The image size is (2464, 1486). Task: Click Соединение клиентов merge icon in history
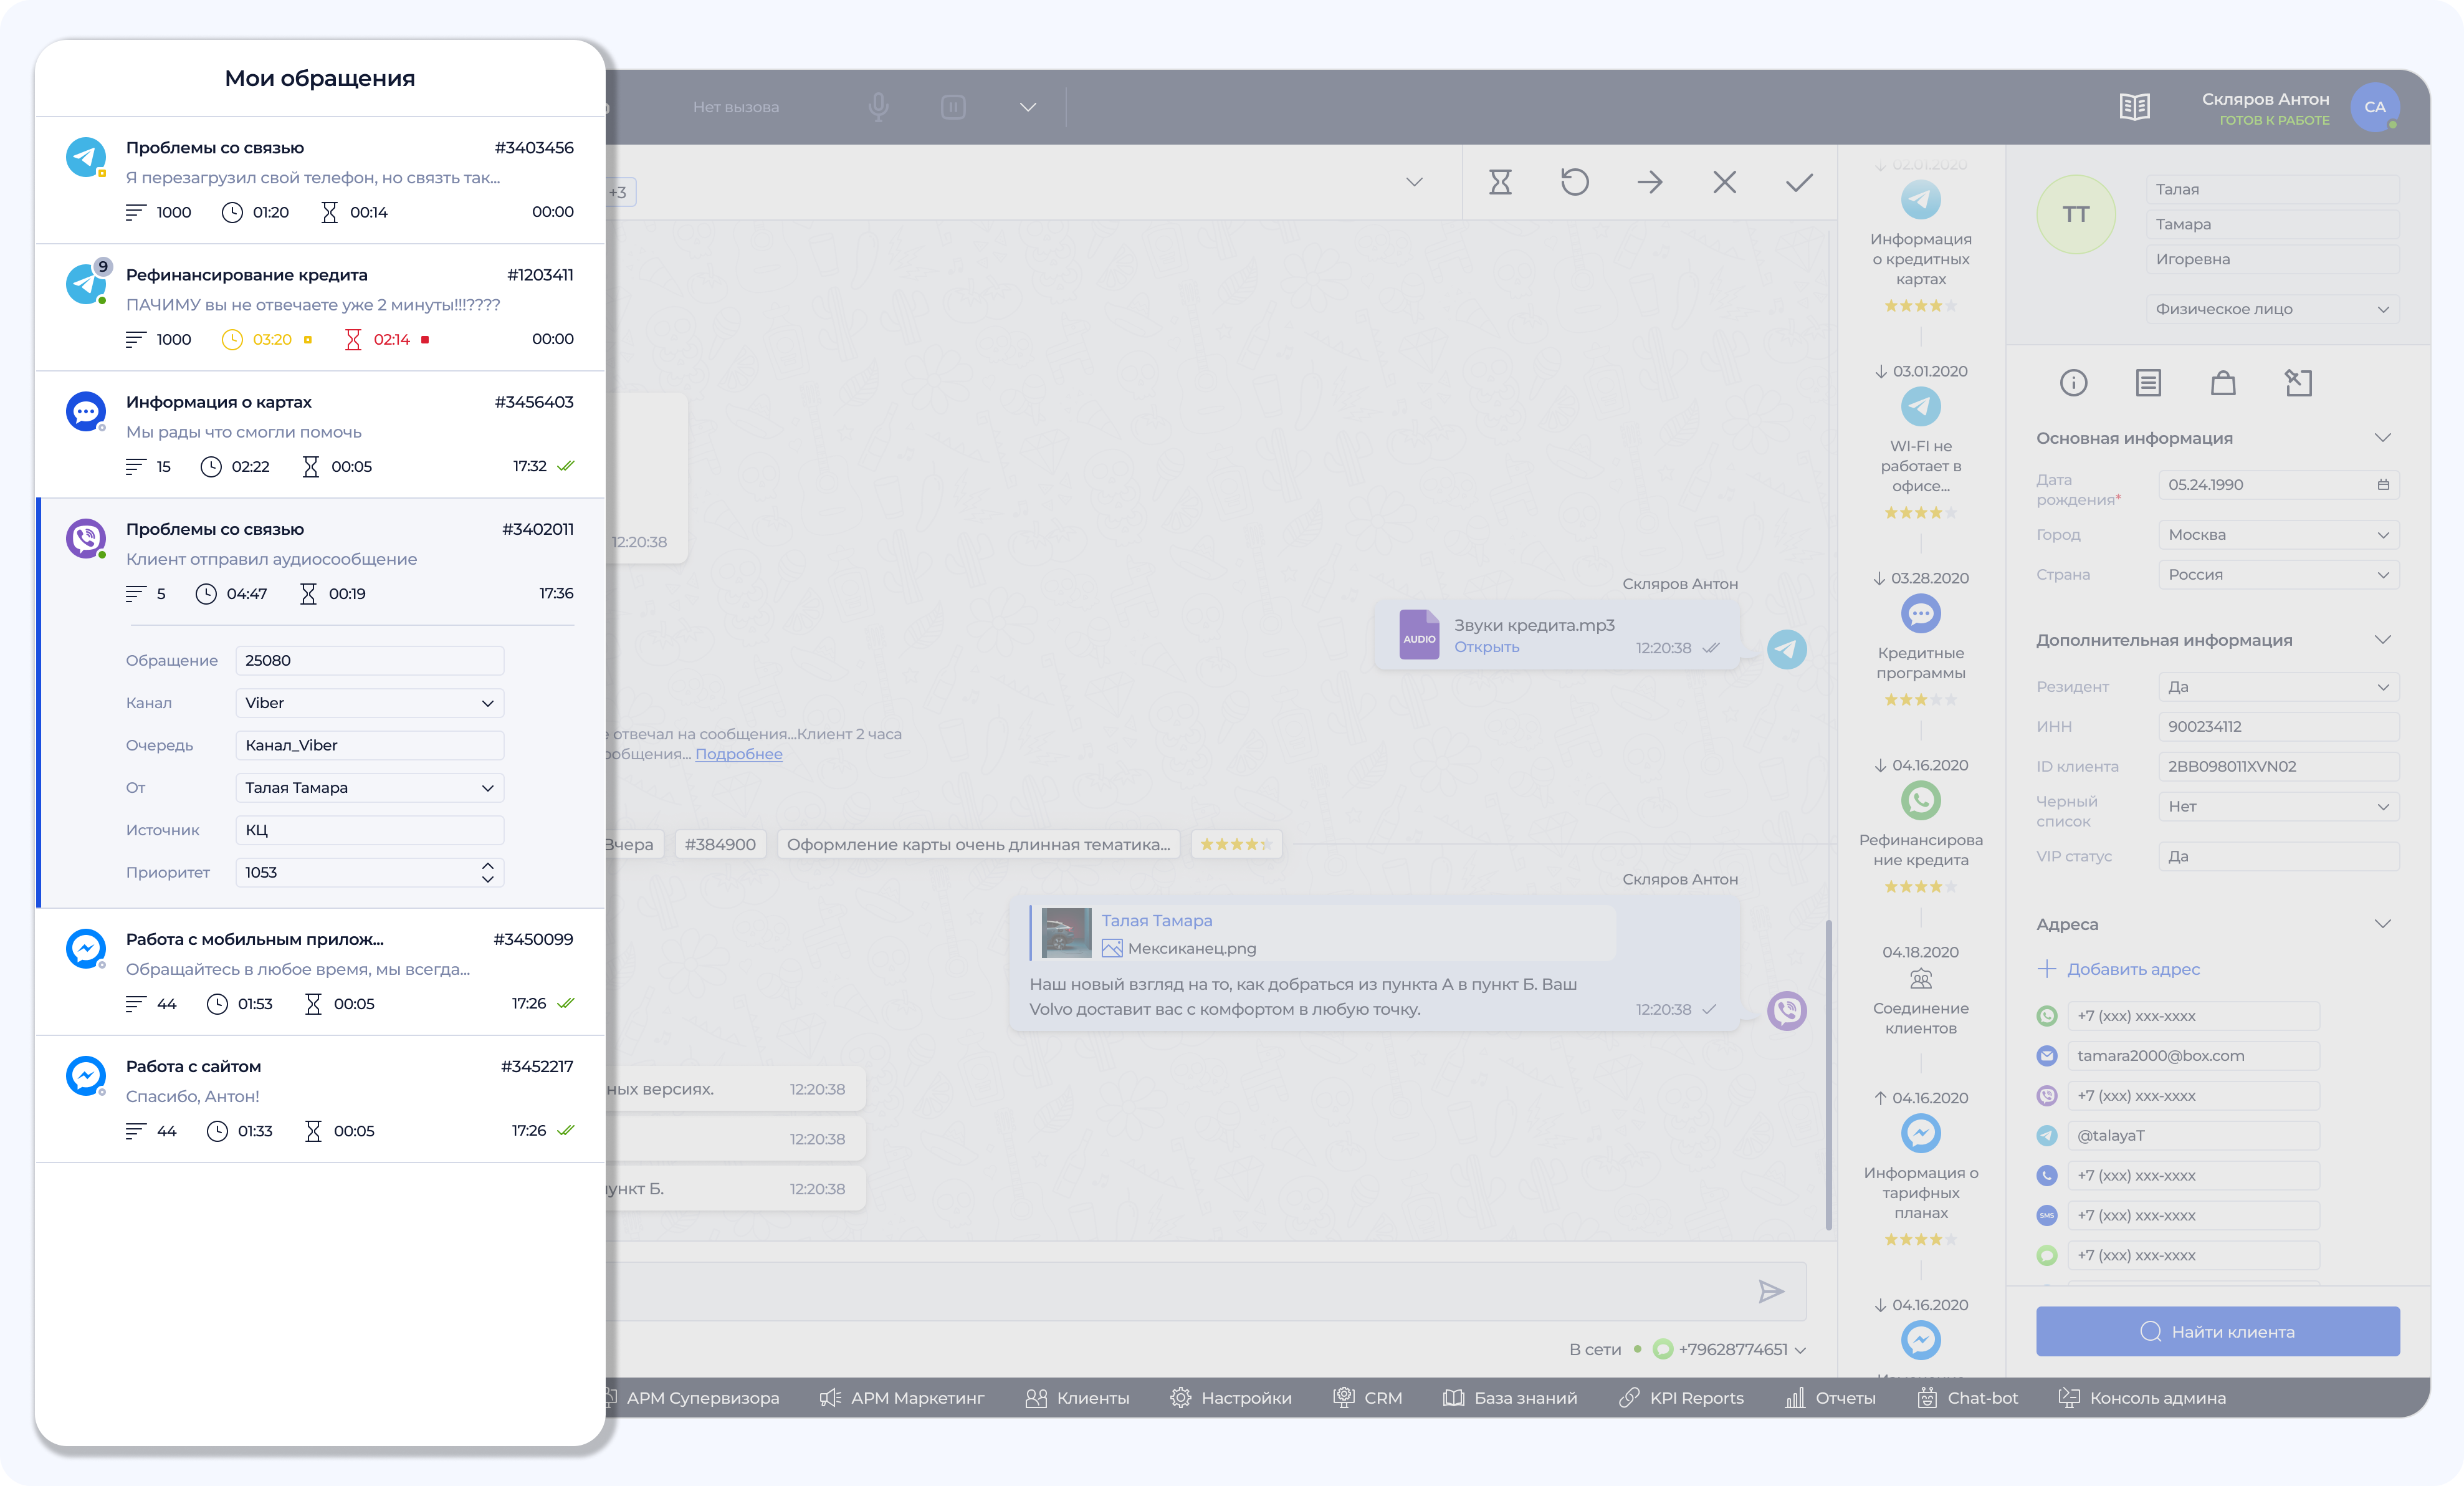pyautogui.click(x=1920, y=979)
